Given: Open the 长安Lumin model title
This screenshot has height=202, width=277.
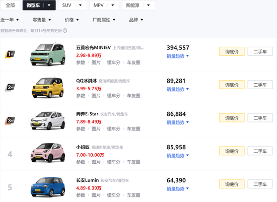Looking at the screenshot, I should tap(88, 180).
